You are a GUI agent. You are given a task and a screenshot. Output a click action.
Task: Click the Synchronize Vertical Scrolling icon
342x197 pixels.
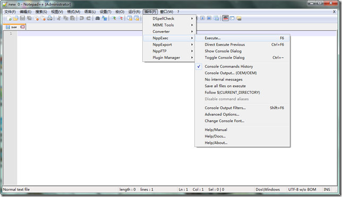130,19
